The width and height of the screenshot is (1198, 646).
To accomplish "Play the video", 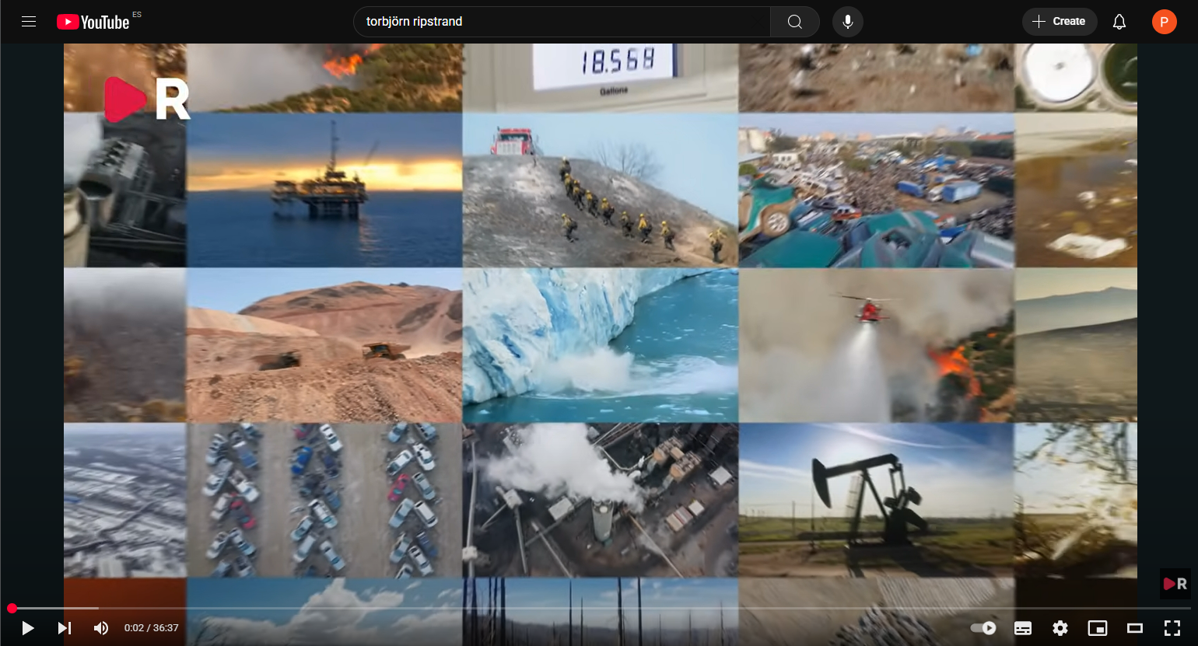I will (28, 628).
